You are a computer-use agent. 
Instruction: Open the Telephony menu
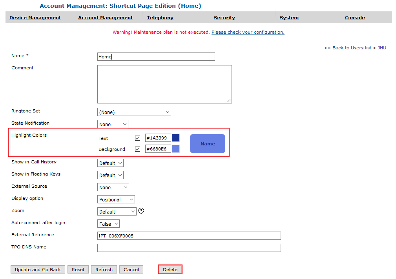point(160,18)
